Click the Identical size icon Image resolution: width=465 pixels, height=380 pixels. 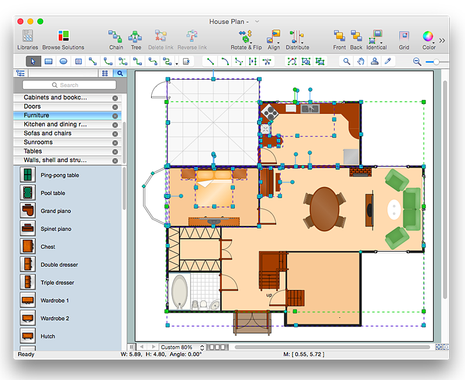[x=376, y=36]
